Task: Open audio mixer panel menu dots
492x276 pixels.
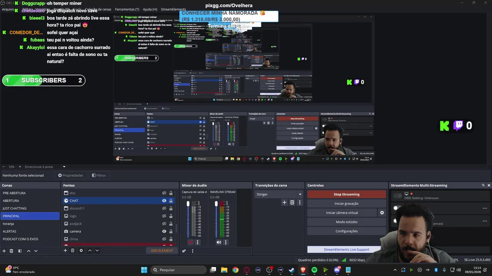Action: pyautogui.click(x=193, y=251)
